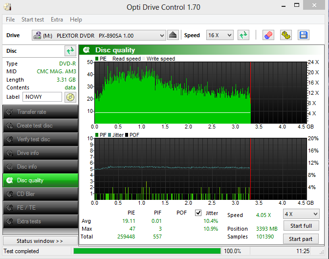Switch to the Disc info panel
Viewport: 329px width, 259px height.
point(41,167)
